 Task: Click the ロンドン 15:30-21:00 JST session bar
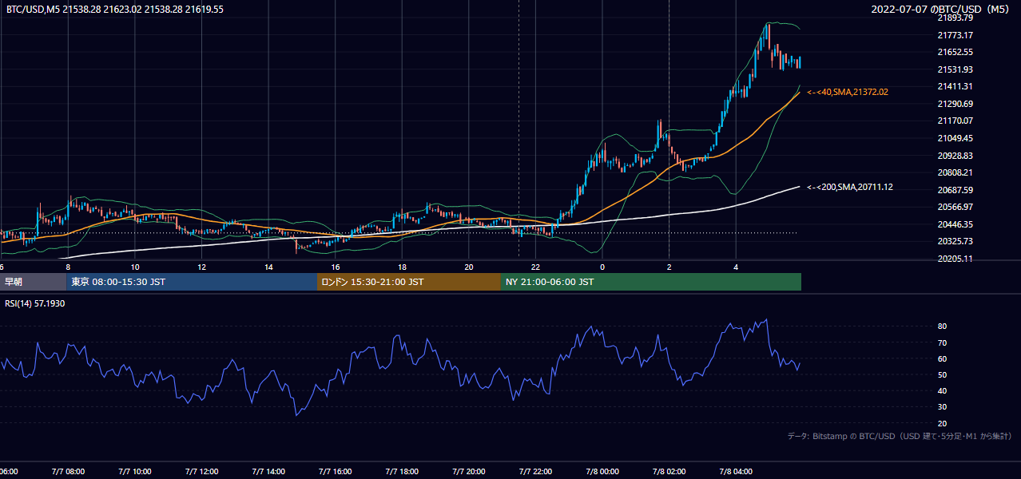[409, 282]
